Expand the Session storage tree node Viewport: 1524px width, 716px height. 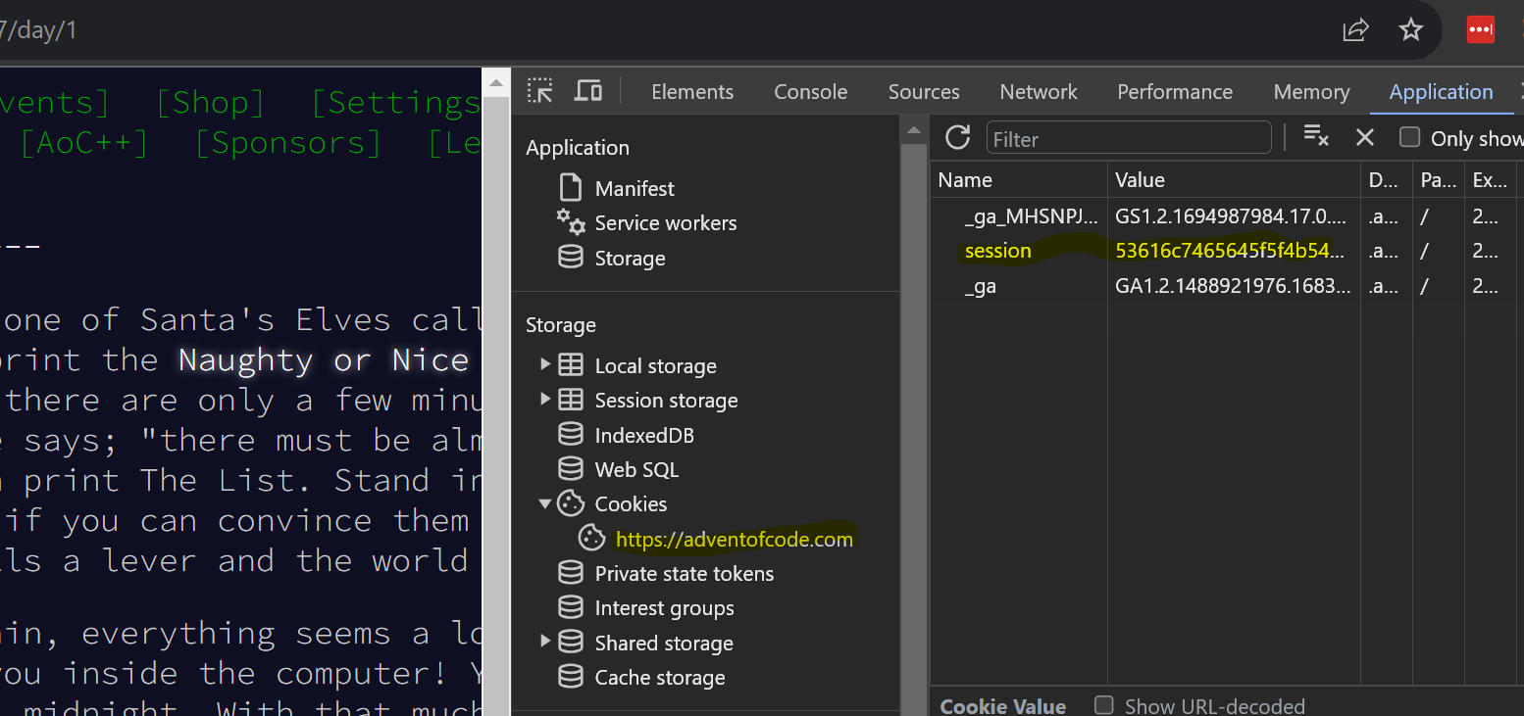[545, 401]
